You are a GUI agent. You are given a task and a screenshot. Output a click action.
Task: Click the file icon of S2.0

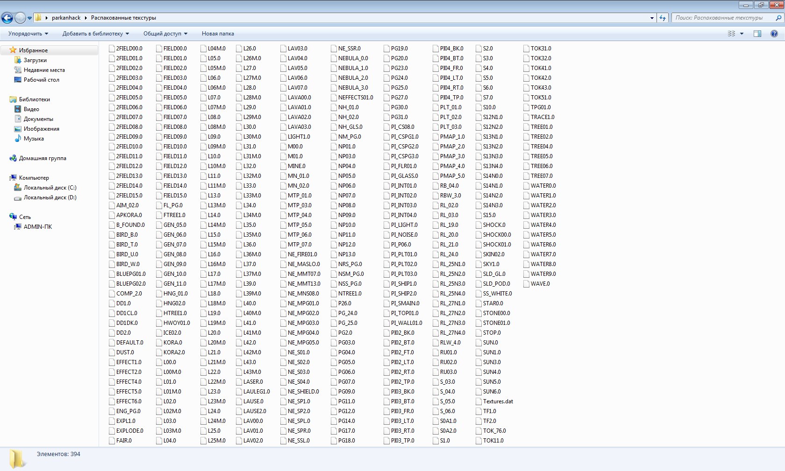coord(479,49)
